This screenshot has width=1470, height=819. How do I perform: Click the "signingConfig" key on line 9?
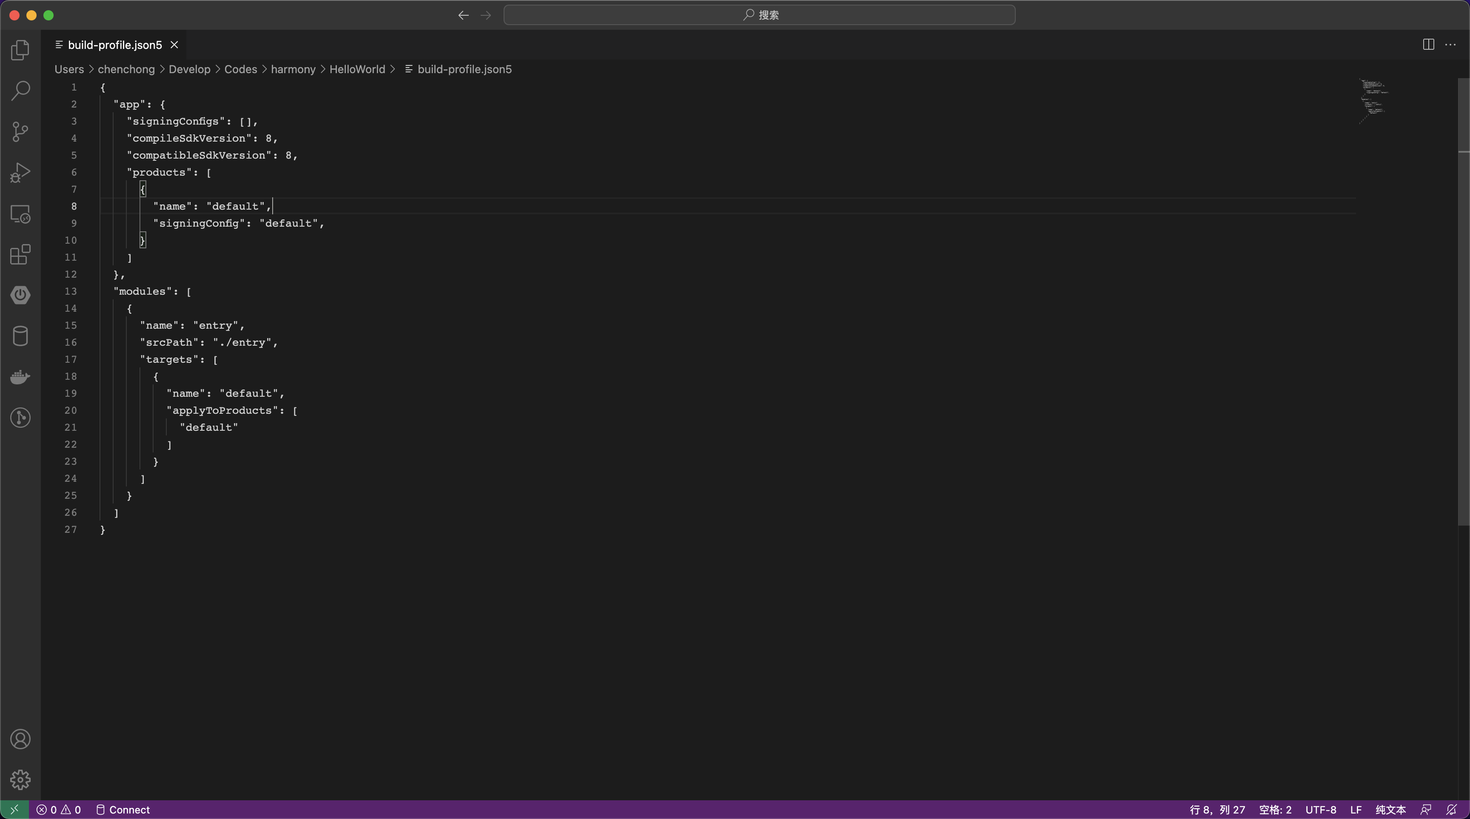click(x=199, y=223)
